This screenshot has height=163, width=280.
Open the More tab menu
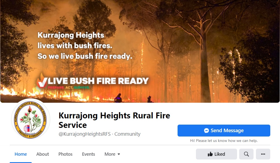click(x=112, y=154)
